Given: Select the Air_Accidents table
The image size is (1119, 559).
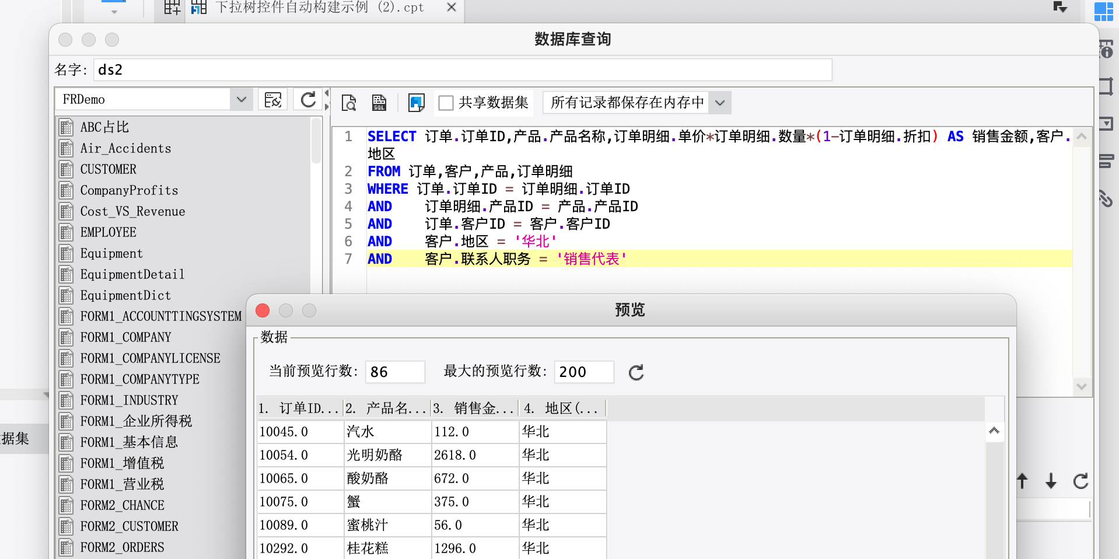Looking at the screenshot, I should point(184,148).
